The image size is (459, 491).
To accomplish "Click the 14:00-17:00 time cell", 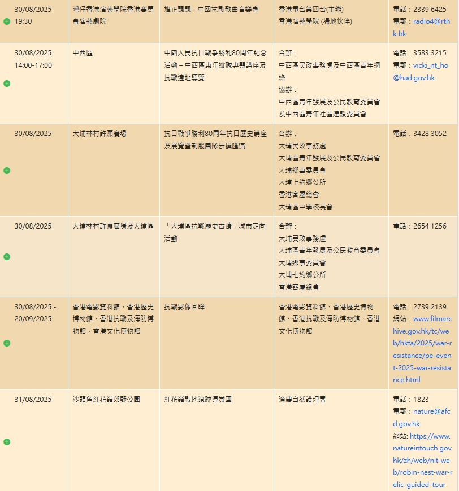I will (33, 65).
